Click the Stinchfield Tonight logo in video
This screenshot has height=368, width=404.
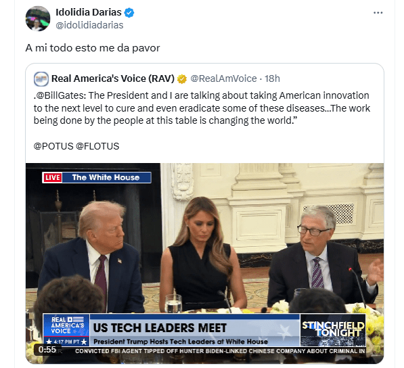[333, 330]
